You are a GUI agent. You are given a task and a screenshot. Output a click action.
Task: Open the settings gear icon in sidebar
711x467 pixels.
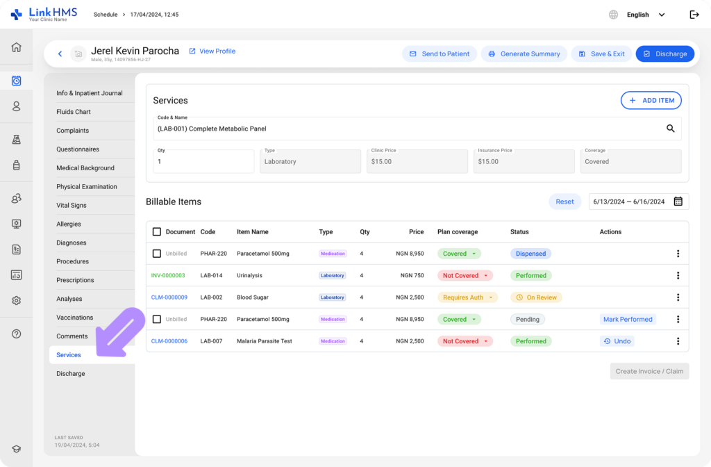pyautogui.click(x=17, y=300)
